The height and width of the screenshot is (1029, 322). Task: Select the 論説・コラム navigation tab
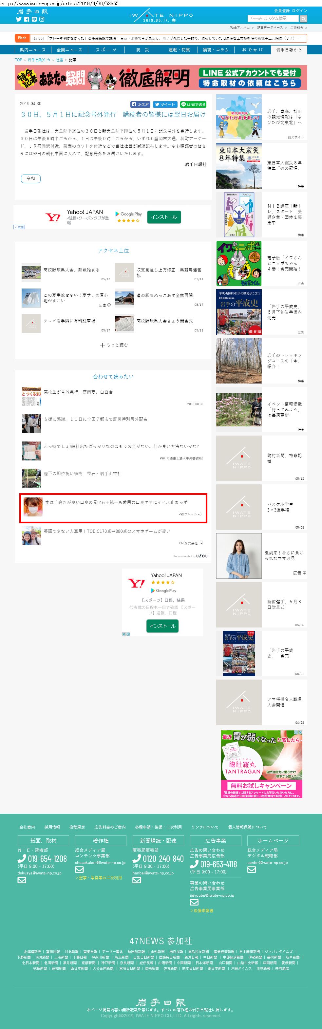click(216, 50)
